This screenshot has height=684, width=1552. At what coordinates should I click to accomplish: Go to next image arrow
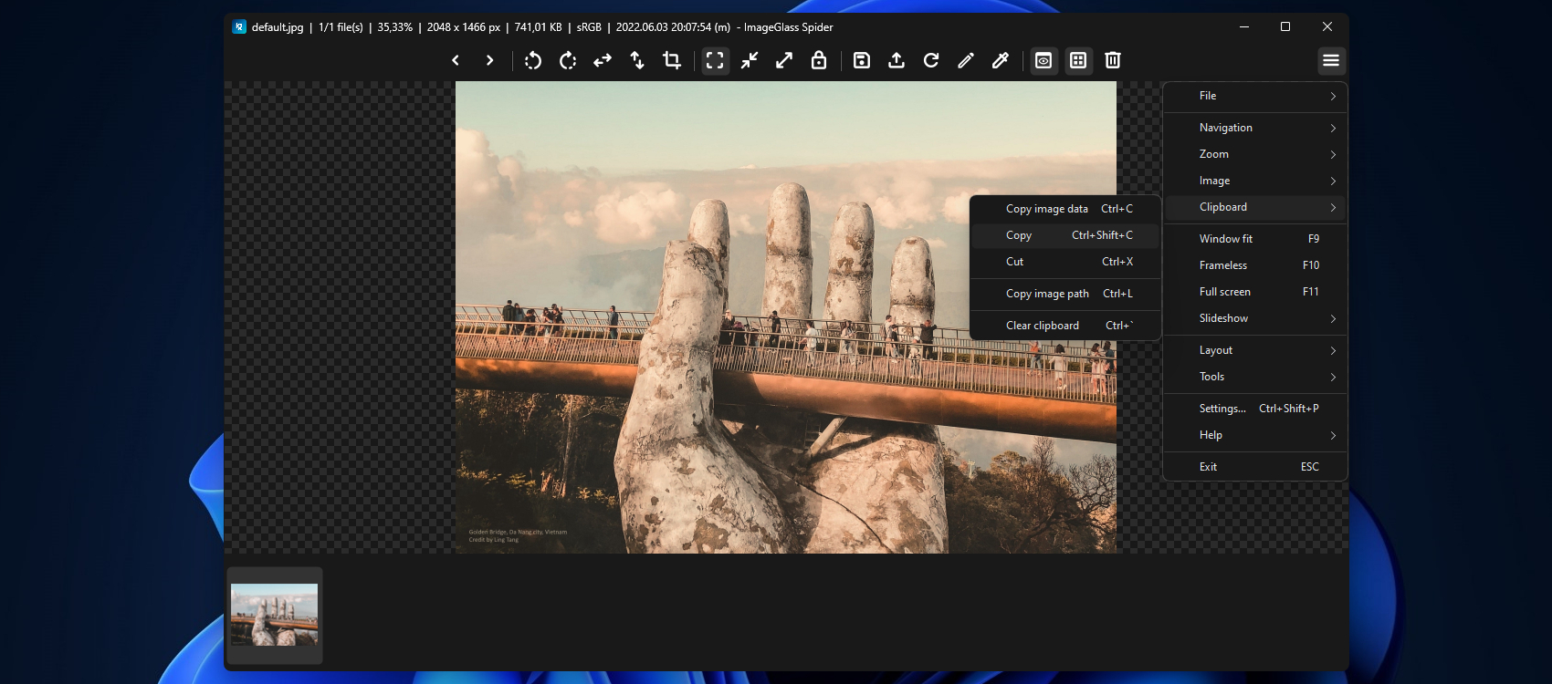point(490,60)
